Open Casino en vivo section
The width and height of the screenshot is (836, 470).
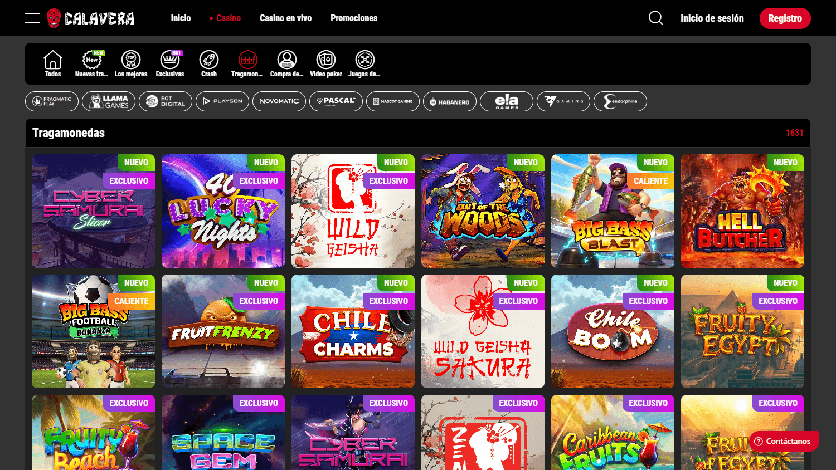pos(285,18)
